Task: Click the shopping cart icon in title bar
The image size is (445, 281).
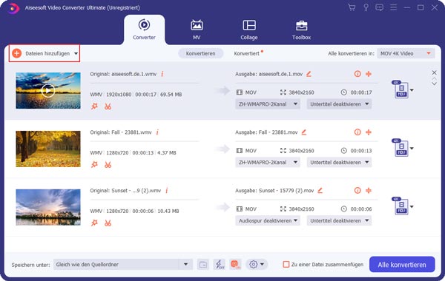Action: click(352, 7)
